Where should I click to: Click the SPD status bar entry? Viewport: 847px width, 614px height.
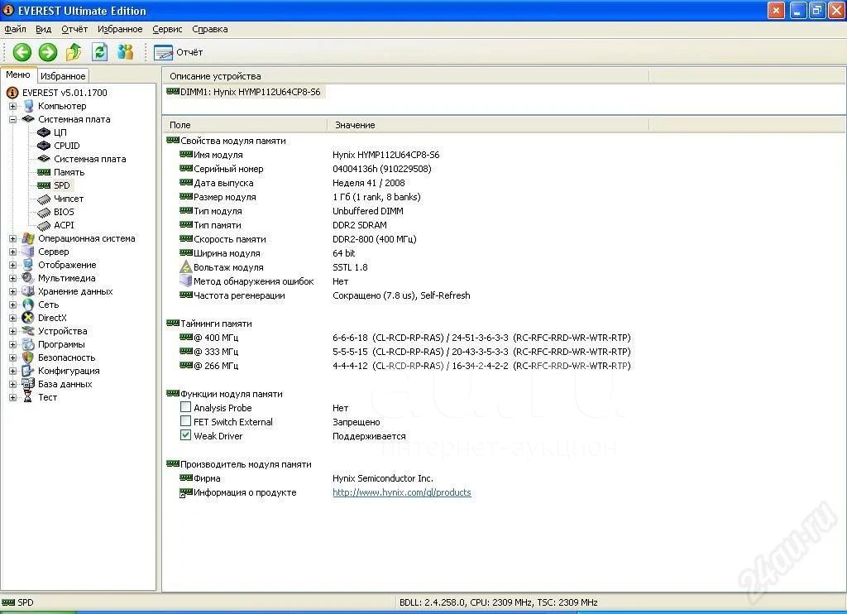[17, 602]
